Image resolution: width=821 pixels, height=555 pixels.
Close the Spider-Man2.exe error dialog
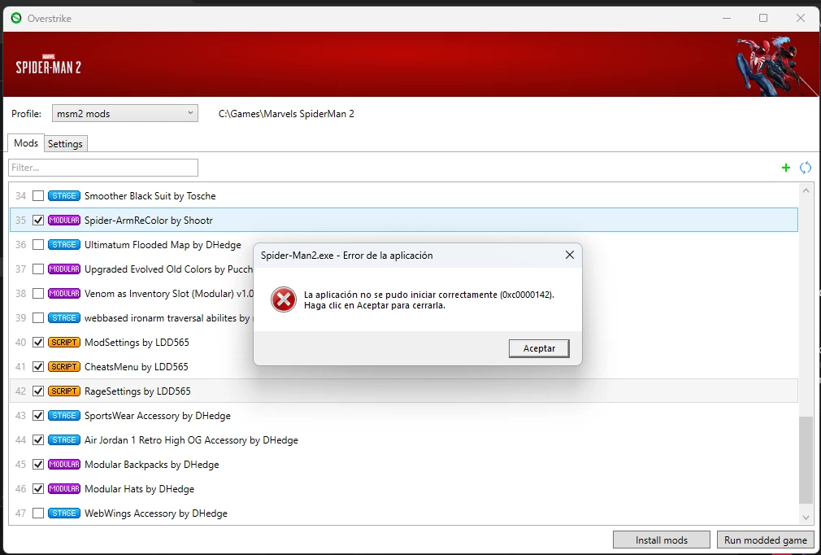coord(570,256)
